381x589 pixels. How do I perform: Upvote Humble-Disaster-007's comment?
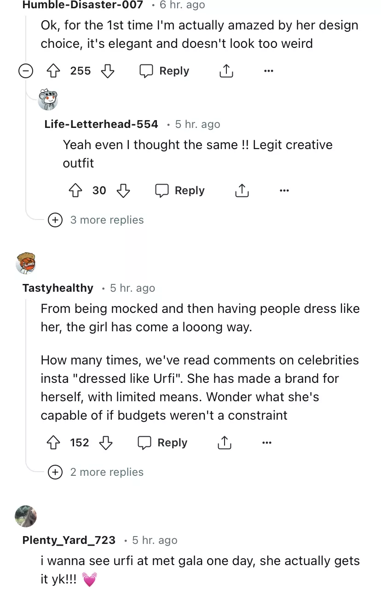[54, 71]
